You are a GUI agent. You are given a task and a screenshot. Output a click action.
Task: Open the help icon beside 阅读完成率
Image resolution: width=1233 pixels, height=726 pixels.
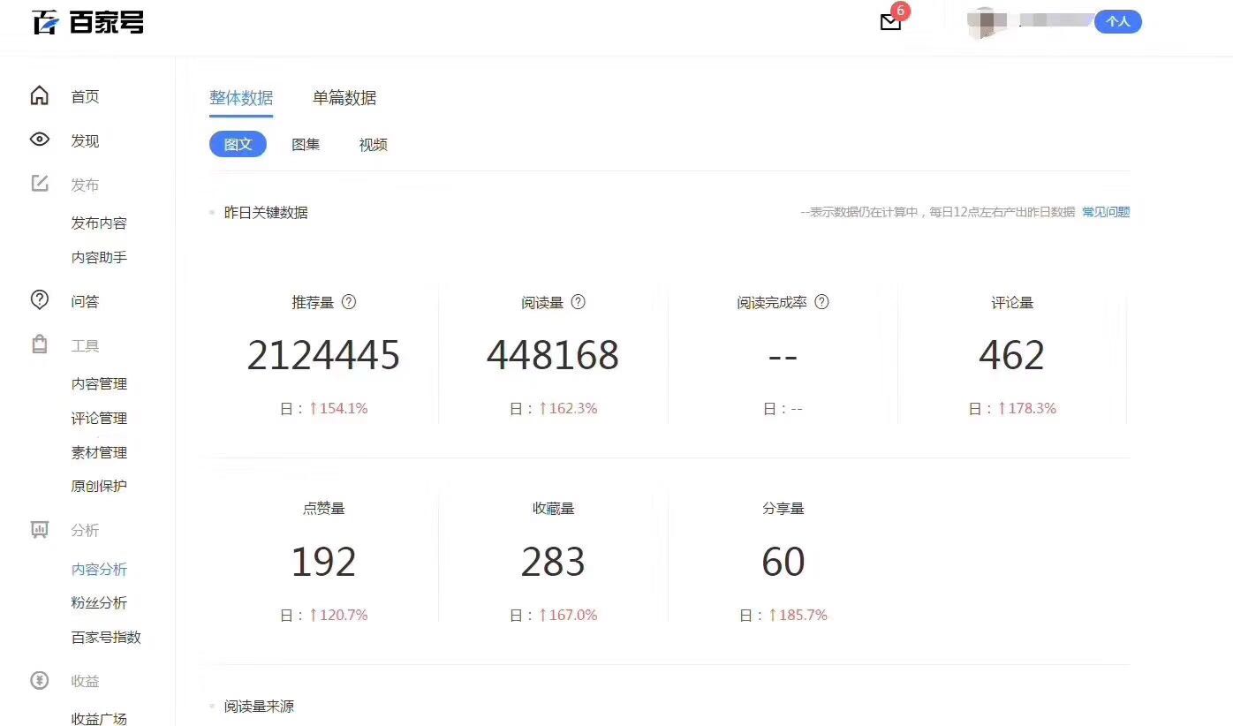822,302
